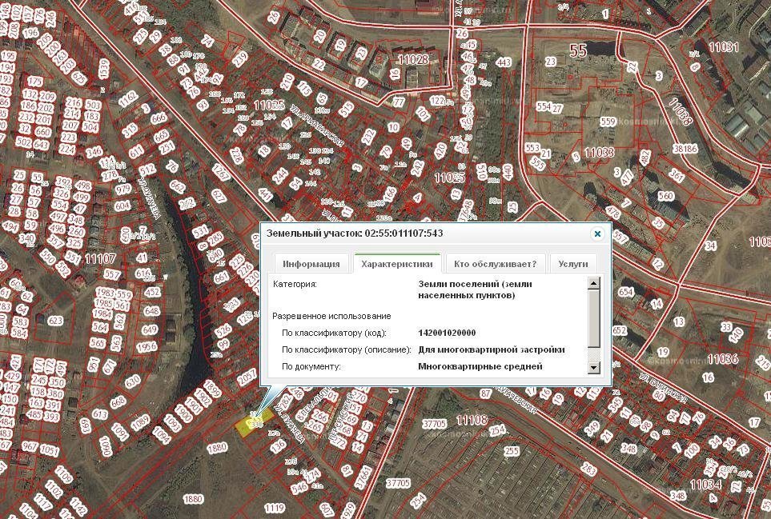This screenshot has width=771, height=519.
Task: Click cadastral block label 11028
Action: 412,59
